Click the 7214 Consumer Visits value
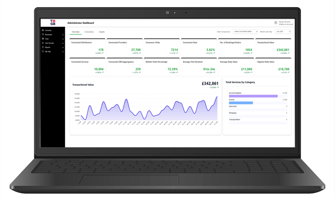This screenshot has width=335, height=198. click(x=174, y=50)
